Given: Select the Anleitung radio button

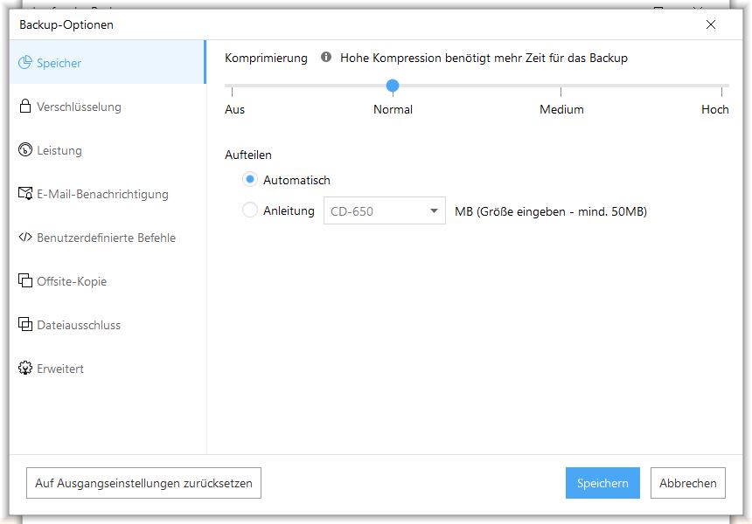Looking at the screenshot, I should coord(250,210).
